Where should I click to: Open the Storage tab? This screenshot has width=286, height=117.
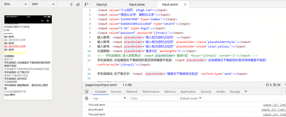tap(235, 92)
